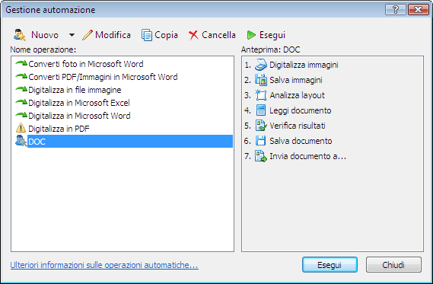
Task: Click the custom task icon beside DOC
Action: point(21,141)
